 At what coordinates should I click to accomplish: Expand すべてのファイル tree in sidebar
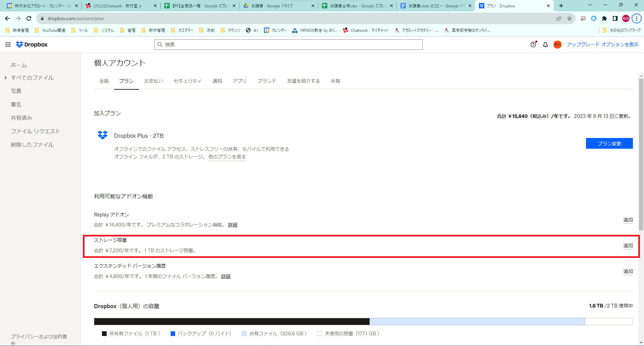click(6, 78)
